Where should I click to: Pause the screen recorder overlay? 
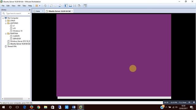pos(189,102)
